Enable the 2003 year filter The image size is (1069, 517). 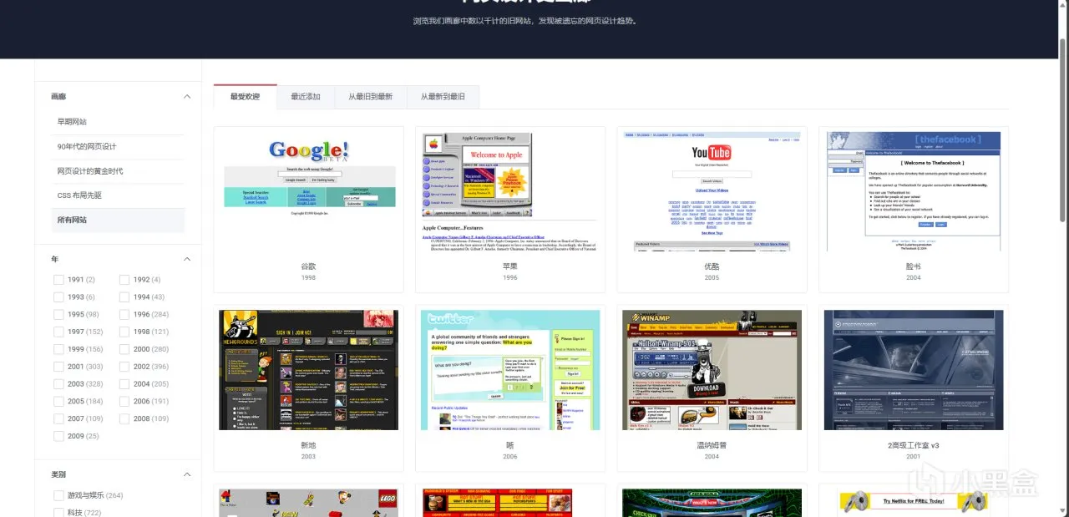click(x=58, y=384)
